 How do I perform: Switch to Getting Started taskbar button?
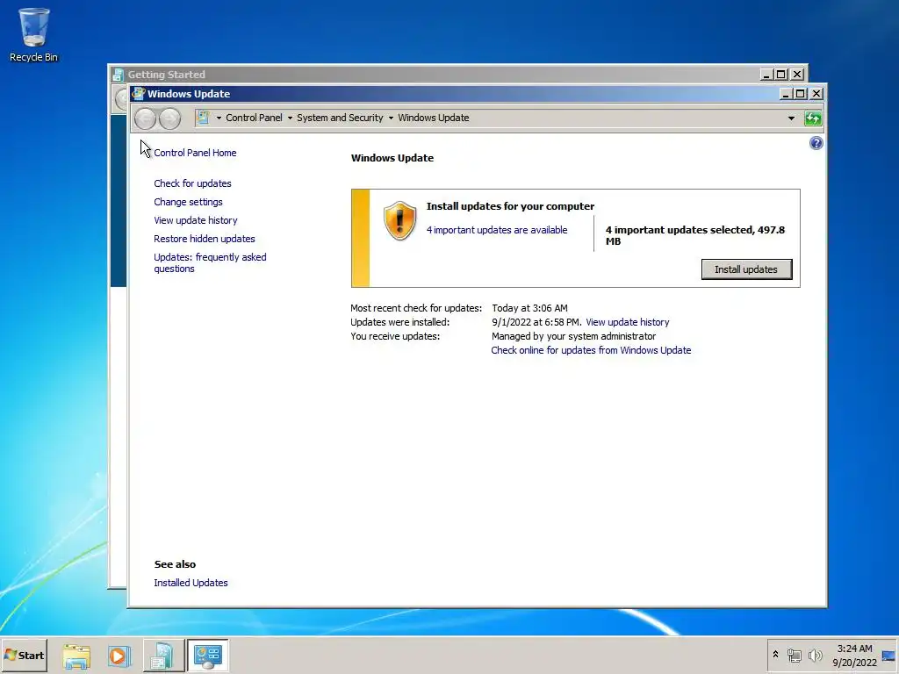point(162,656)
